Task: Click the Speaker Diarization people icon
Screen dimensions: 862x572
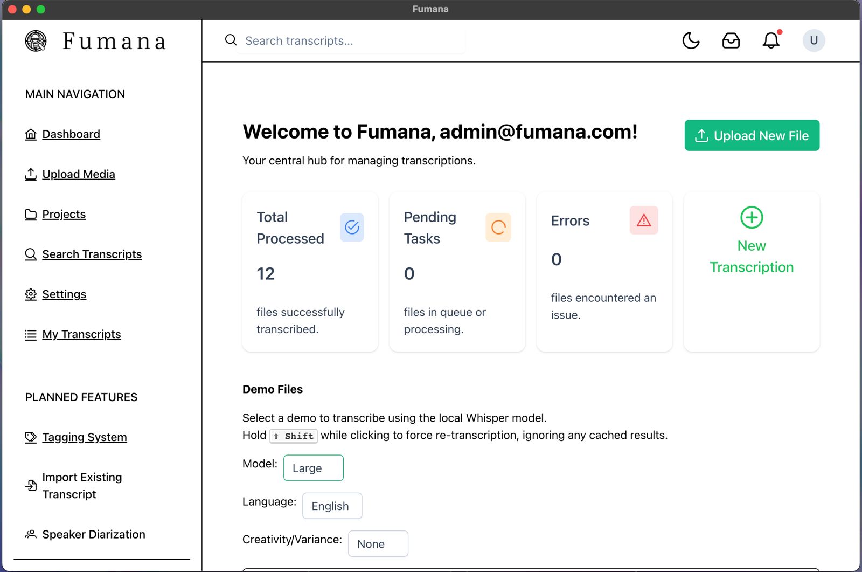Action: tap(31, 534)
